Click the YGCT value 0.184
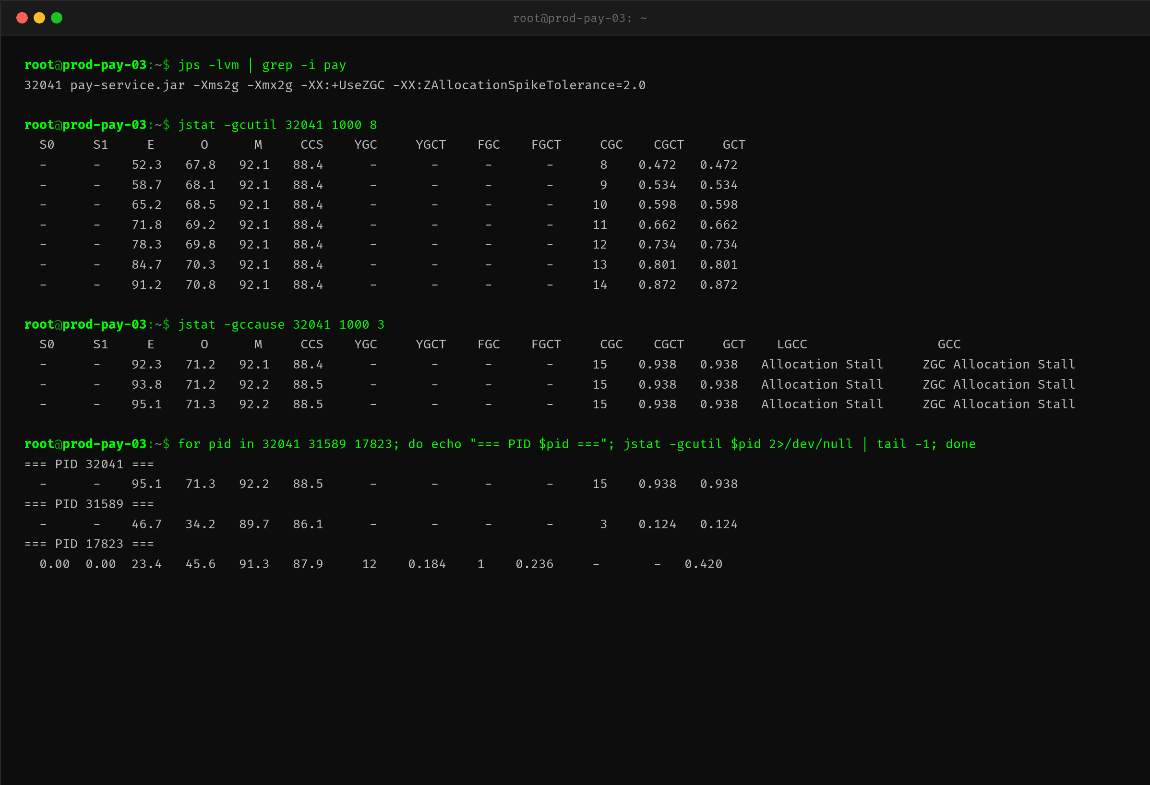Viewport: 1150px width, 785px height. 427,564
